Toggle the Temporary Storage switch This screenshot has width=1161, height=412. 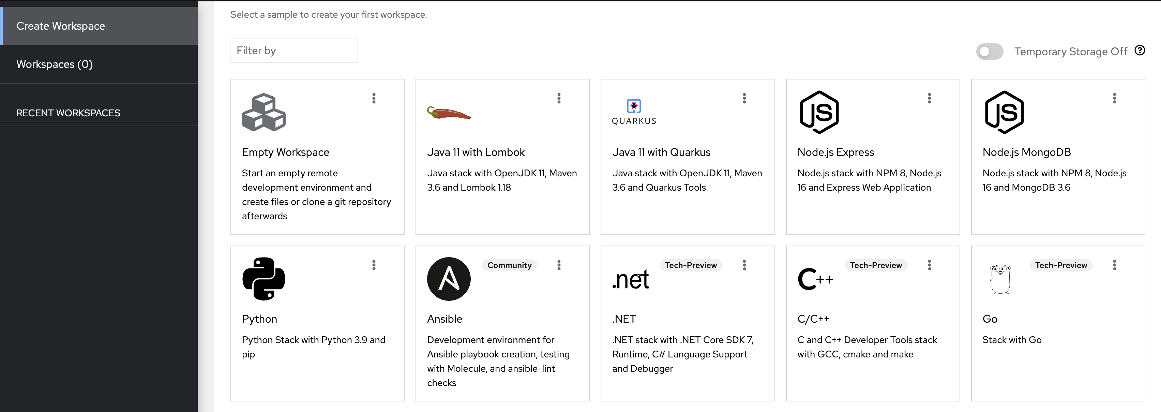click(x=989, y=51)
